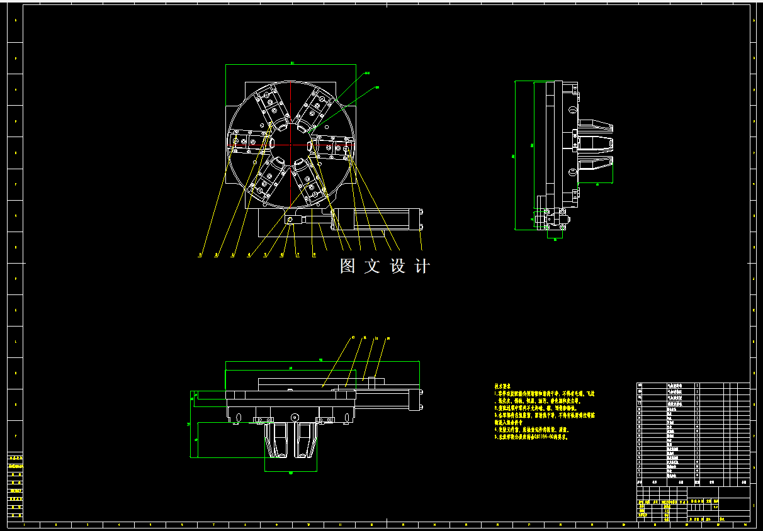This screenshot has width=763, height=531.
Task: Click the green width dimension above the round view
Action: point(291,64)
